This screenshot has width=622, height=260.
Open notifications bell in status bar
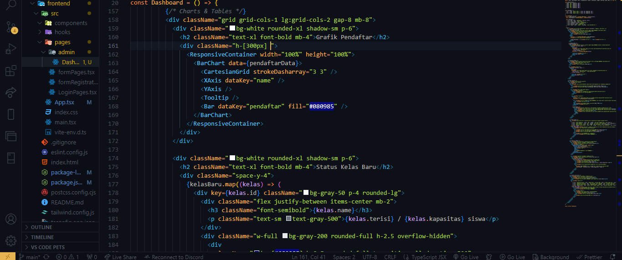coord(612,257)
